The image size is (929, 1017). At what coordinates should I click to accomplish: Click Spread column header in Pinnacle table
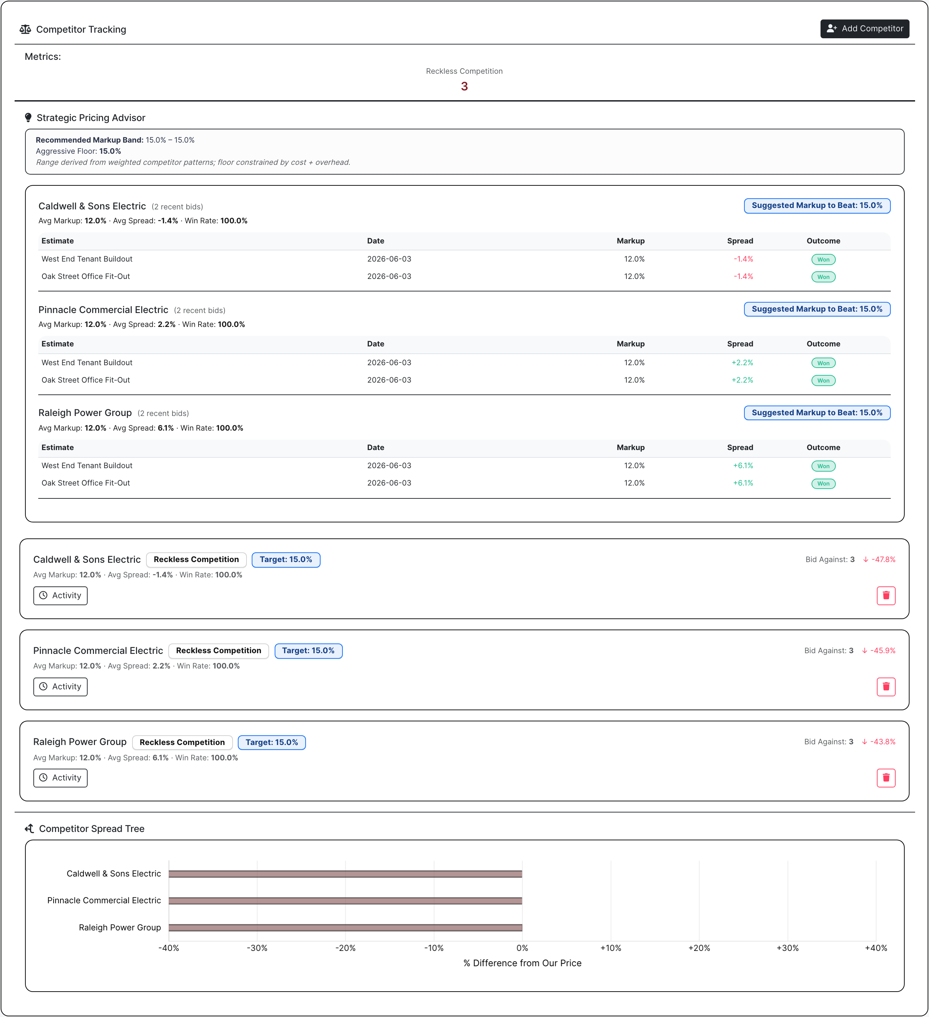740,344
